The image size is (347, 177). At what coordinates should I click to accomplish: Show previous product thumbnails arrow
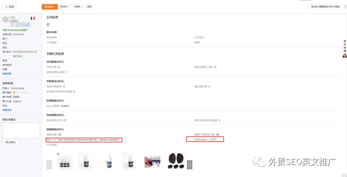pos(49,165)
